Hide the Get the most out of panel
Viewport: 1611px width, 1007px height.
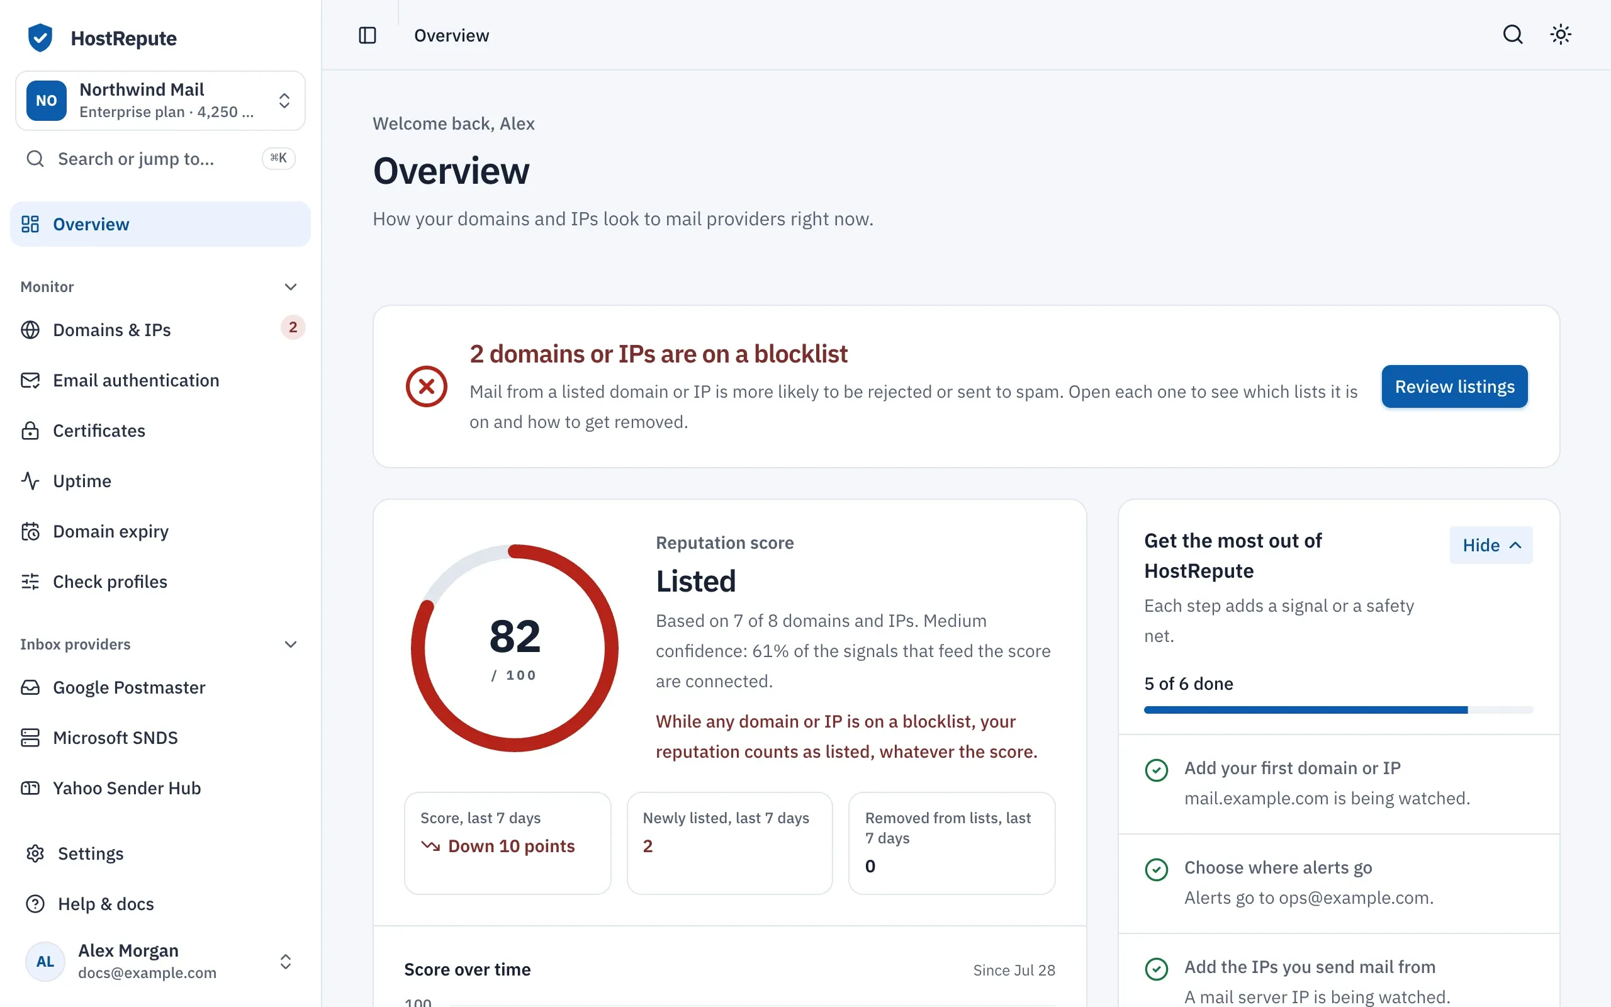pos(1491,545)
